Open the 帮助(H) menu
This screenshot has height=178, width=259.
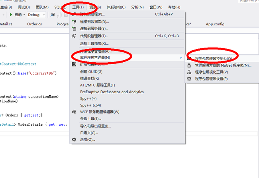click(x=174, y=7)
